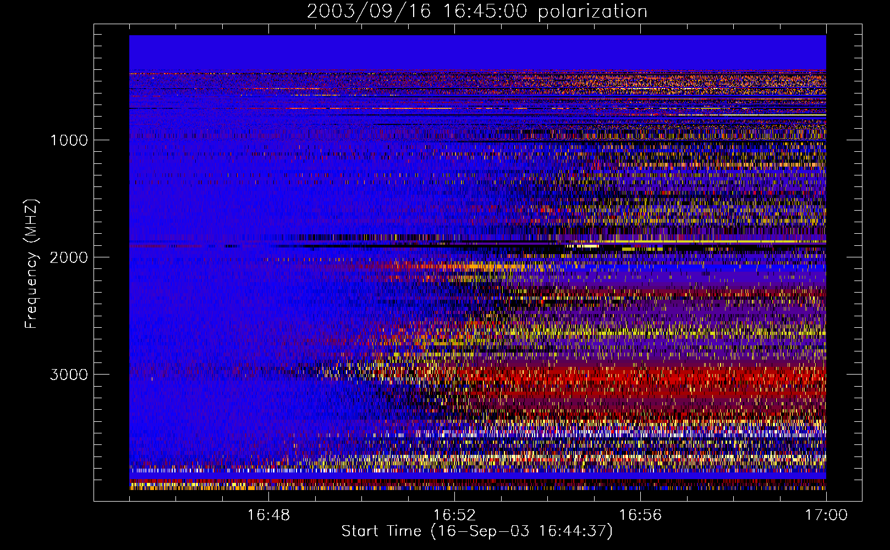
Task: Click the '1000' frequency tick label
Action: pos(69,140)
